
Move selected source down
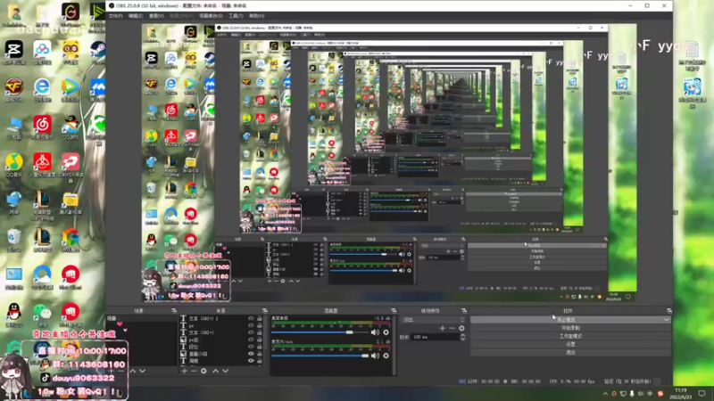pos(225,371)
